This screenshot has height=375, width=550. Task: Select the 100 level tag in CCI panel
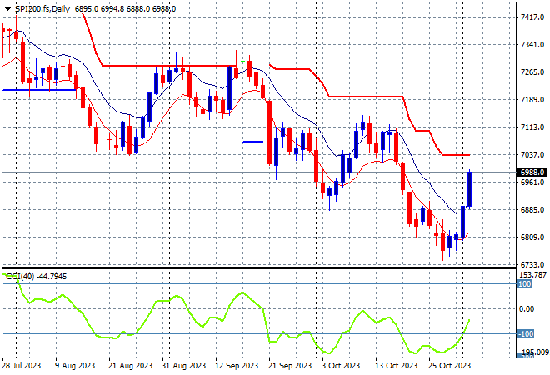pos(525,284)
